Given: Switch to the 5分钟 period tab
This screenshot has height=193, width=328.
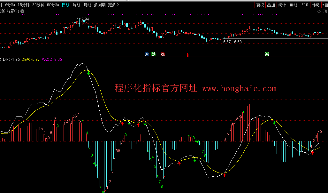Looking at the screenshot, I should coord(10,5).
